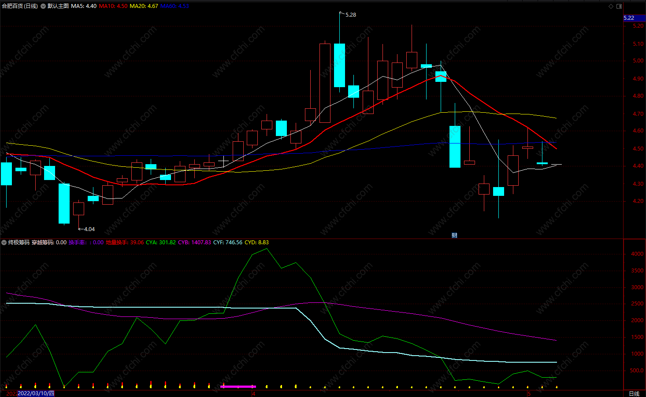Viewport: 646px width, 397px height.
Task: Click the 换手率 label in sub-chart
Action: (x=78, y=243)
